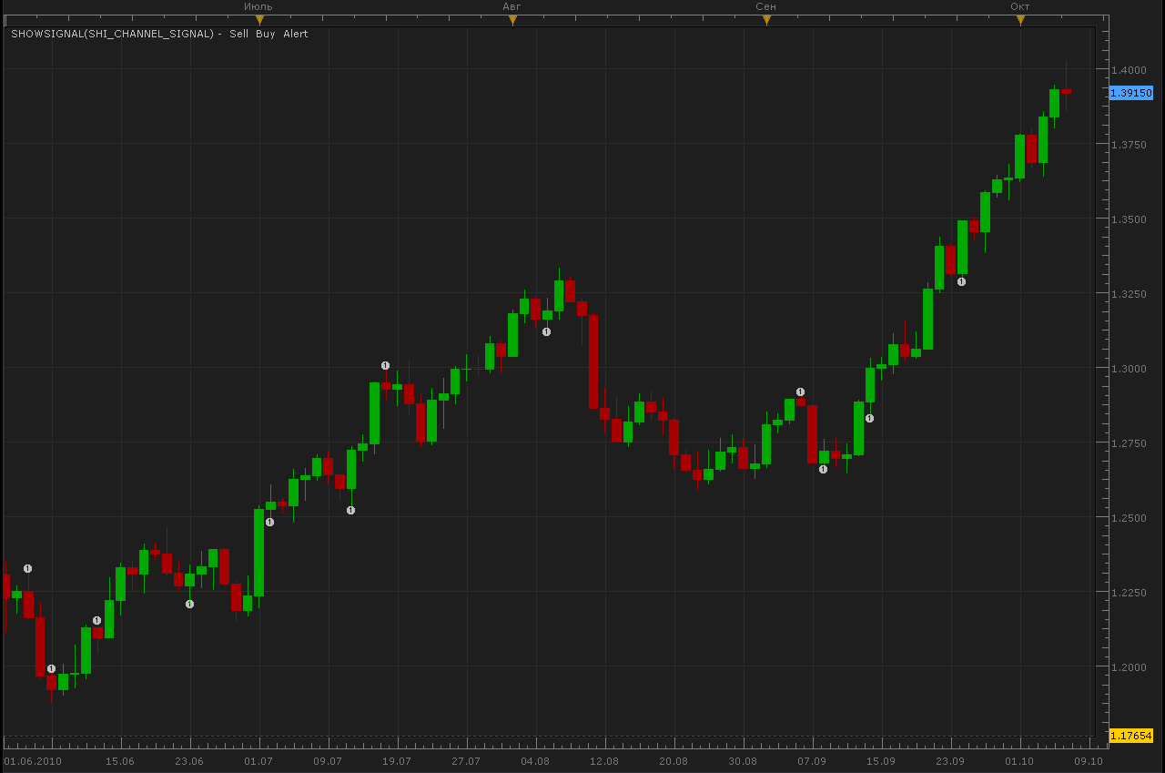
Task: Select the long red candle falling after the August peak
Action: (x=593, y=361)
